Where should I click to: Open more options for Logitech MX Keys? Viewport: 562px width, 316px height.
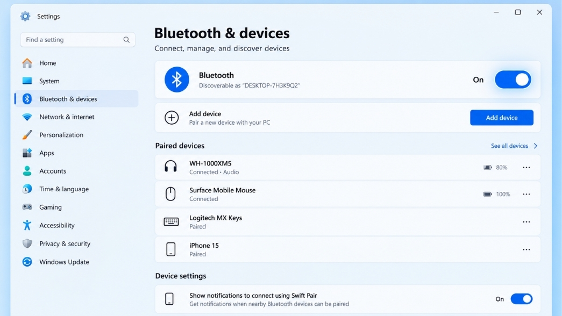(526, 222)
